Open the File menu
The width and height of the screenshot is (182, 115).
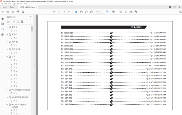2,4
